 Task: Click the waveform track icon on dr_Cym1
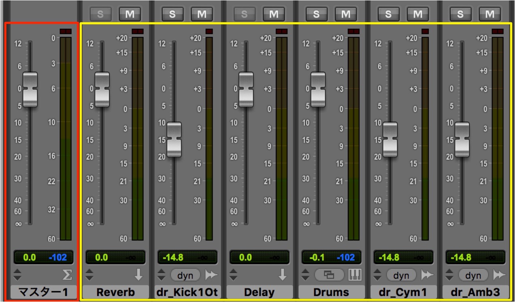coord(427,275)
